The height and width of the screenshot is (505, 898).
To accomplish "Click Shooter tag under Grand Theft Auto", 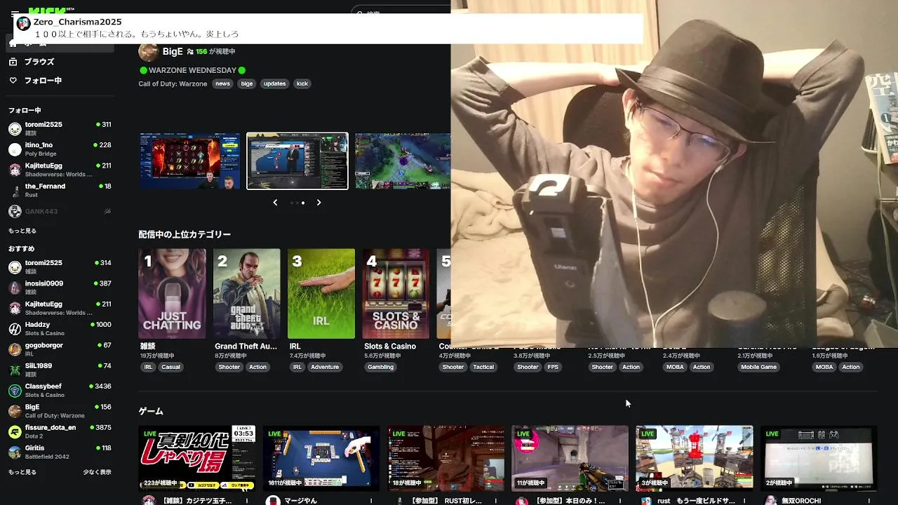I will [x=229, y=367].
